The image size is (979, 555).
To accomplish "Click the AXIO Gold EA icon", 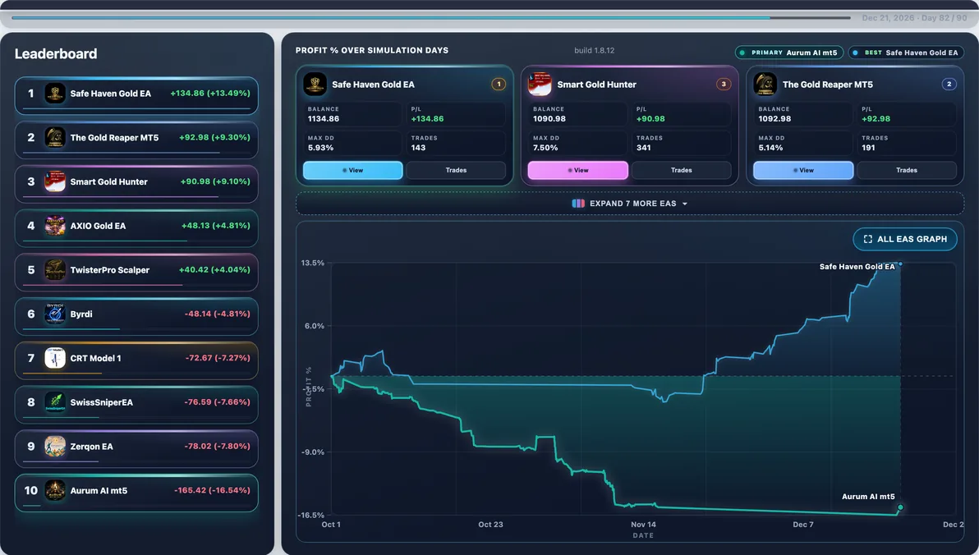I will tap(55, 226).
